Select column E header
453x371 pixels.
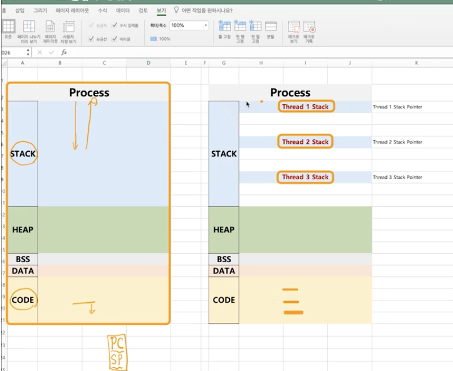click(186, 63)
